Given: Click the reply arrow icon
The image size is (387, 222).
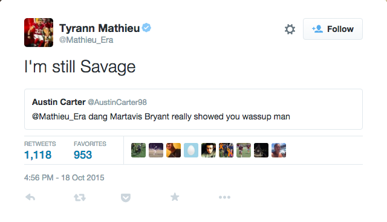Looking at the screenshot, I should pos(30,197).
